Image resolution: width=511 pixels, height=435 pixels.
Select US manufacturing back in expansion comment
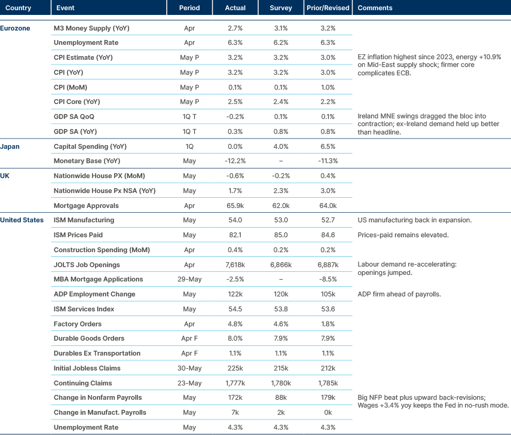415,220
